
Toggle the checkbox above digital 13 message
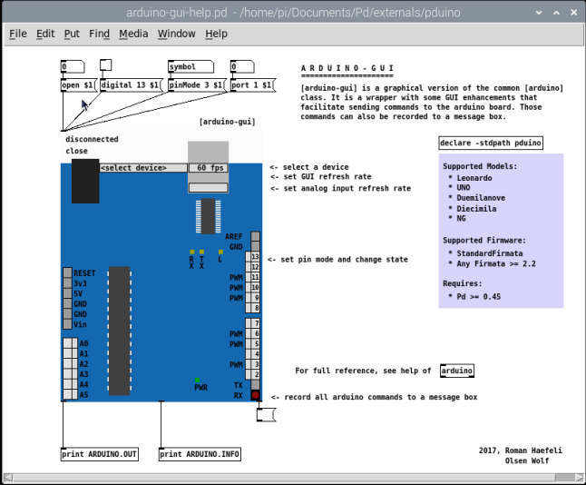click(104, 65)
